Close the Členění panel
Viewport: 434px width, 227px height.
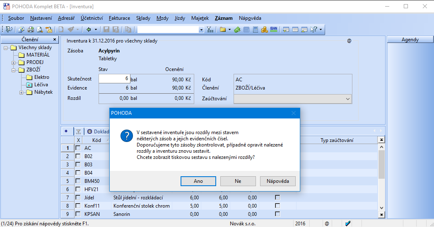click(55, 40)
